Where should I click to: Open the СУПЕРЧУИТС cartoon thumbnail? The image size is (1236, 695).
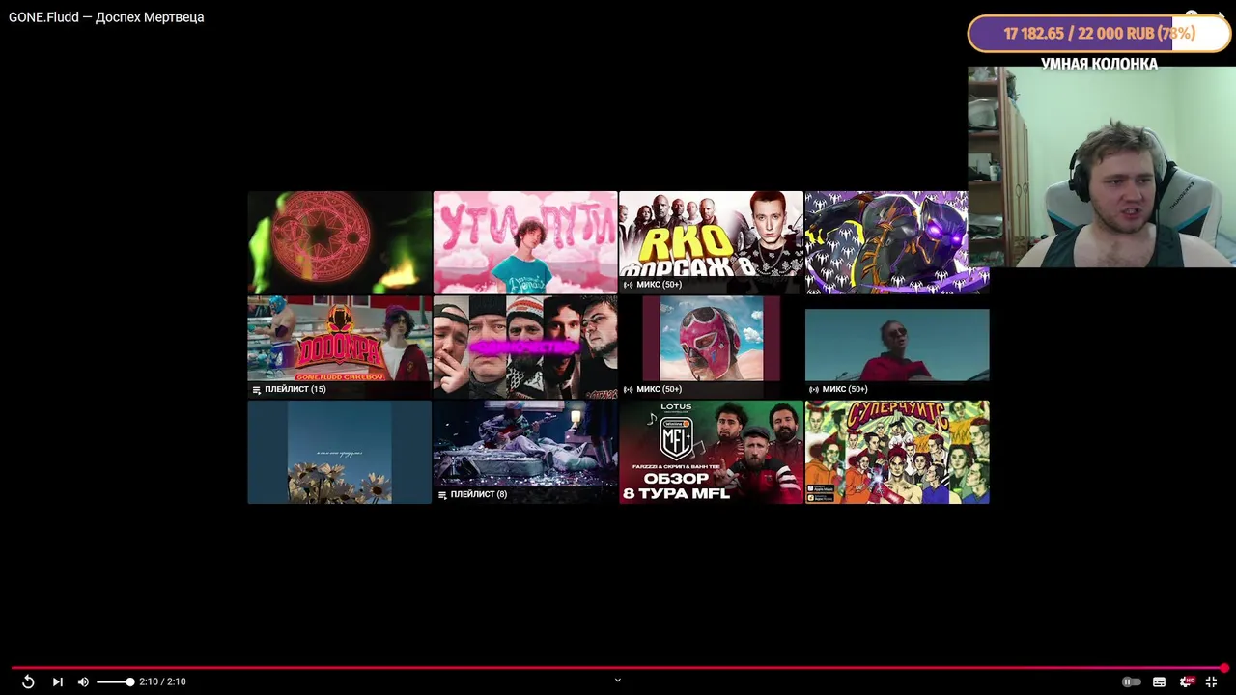pyautogui.click(x=897, y=452)
